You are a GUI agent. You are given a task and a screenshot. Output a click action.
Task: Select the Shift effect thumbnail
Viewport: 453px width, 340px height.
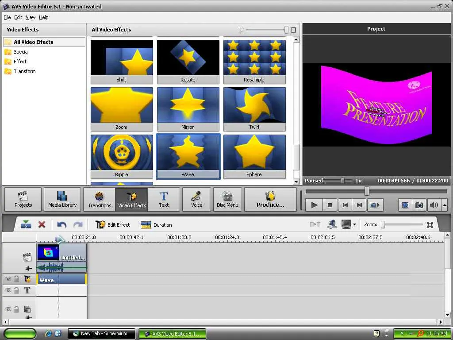(122, 62)
